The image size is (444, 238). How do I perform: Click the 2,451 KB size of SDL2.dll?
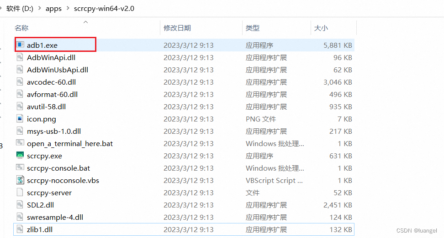click(338, 205)
